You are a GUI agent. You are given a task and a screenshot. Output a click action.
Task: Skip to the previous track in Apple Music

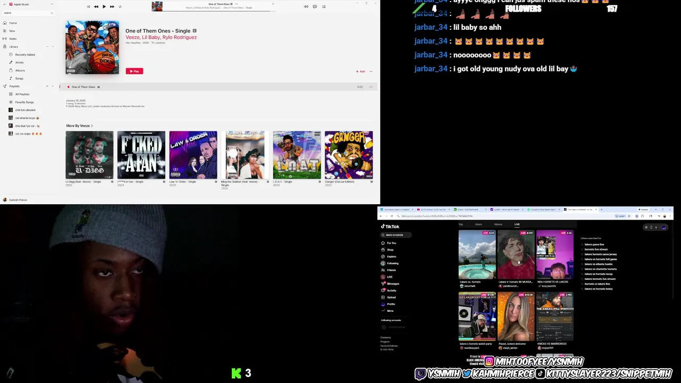(96, 6)
